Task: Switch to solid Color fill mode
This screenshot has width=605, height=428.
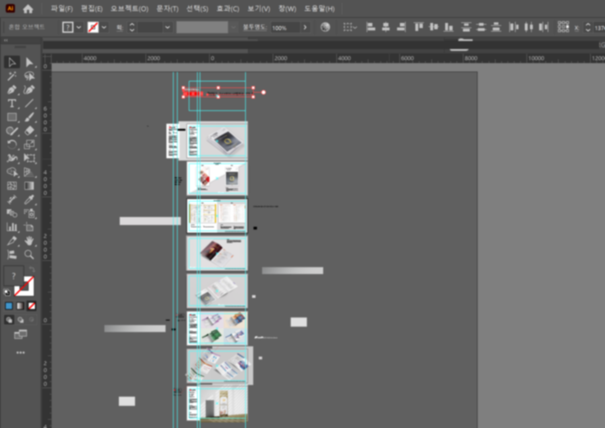Action: [9, 306]
